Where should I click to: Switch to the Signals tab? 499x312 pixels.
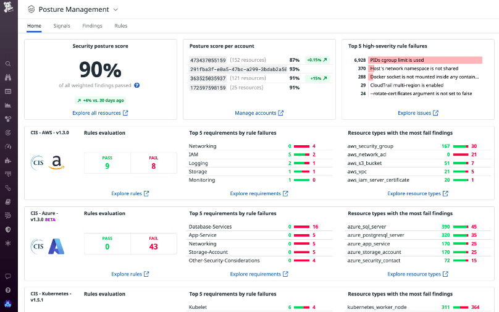(x=62, y=26)
